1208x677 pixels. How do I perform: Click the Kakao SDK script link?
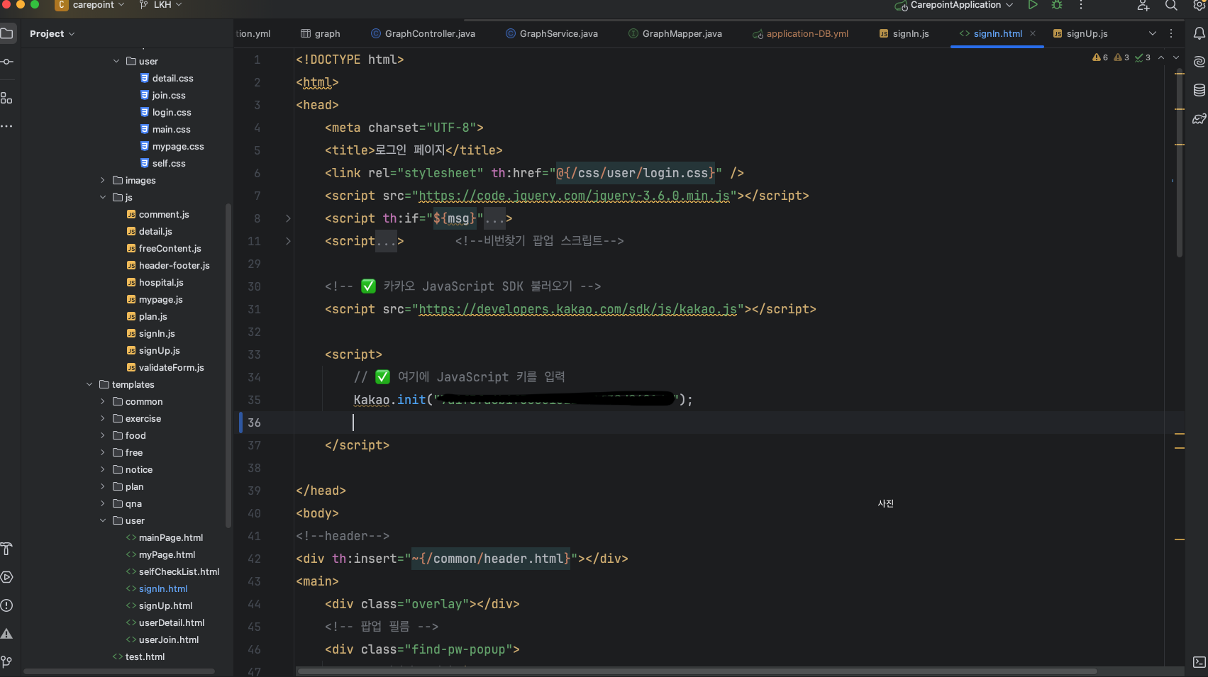point(577,309)
